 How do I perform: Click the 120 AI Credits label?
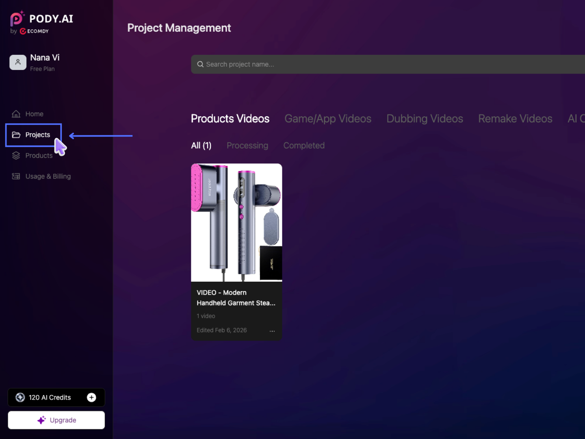click(x=50, y=398)
